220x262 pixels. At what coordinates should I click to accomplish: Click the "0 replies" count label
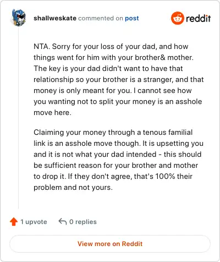pyautogui.click(x=83, y=222)
